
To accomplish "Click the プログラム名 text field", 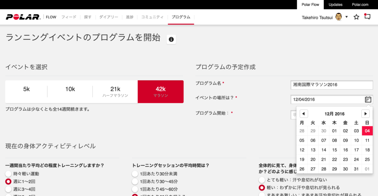I will [331, 84].
